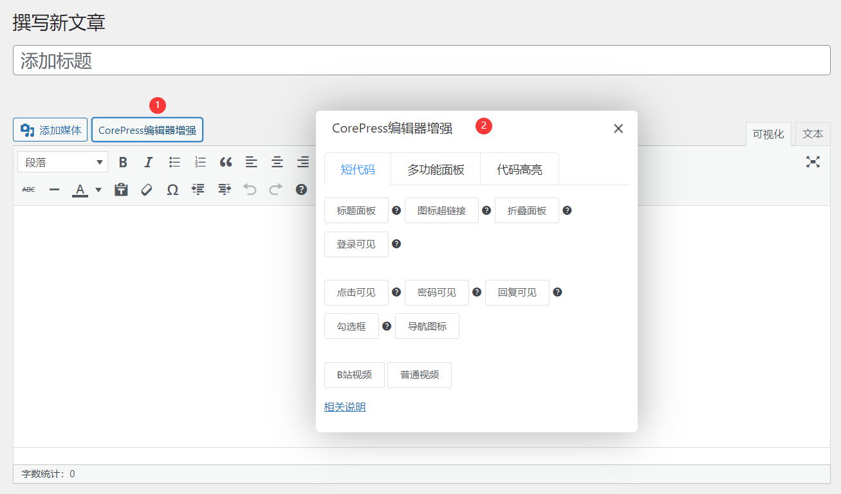Undo the last edit
Image resolution: width=841 pixels, height=494 pixels.
[x=250, y=190]
